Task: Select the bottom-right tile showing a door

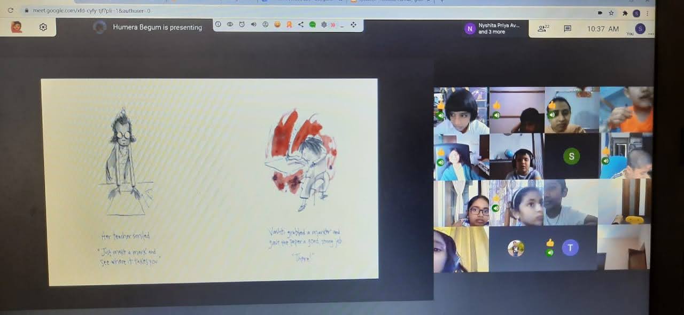Action: [624, 247]
